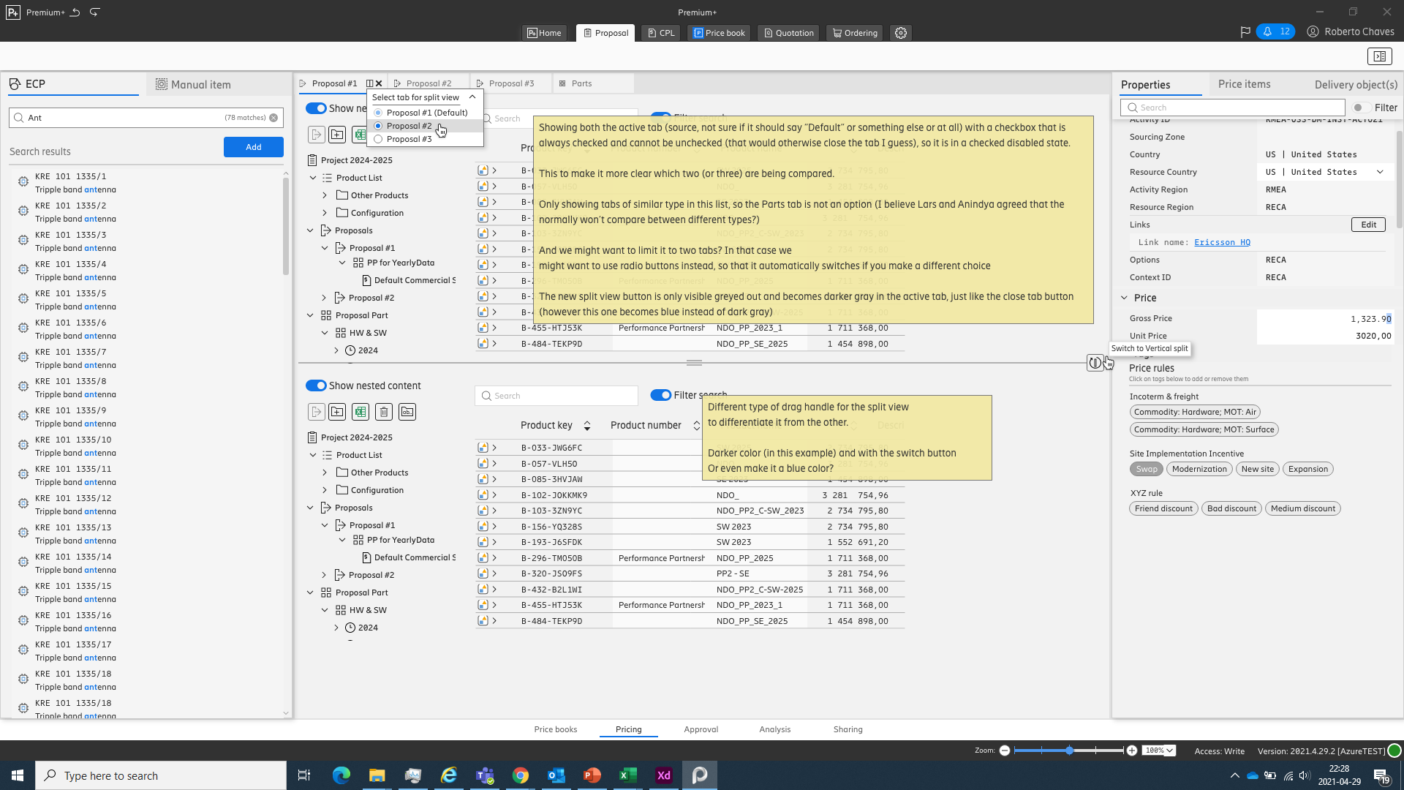Open the settings gear in top navigation
The width and height of the screenshot is (1404, 790).
click(x=901, y=33)
